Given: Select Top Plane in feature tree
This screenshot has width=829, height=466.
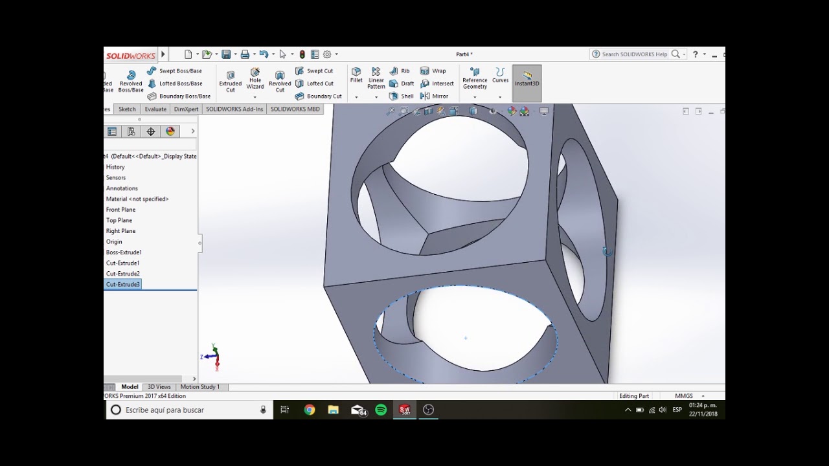Looking at the screenshot, I should coord(119,220).
